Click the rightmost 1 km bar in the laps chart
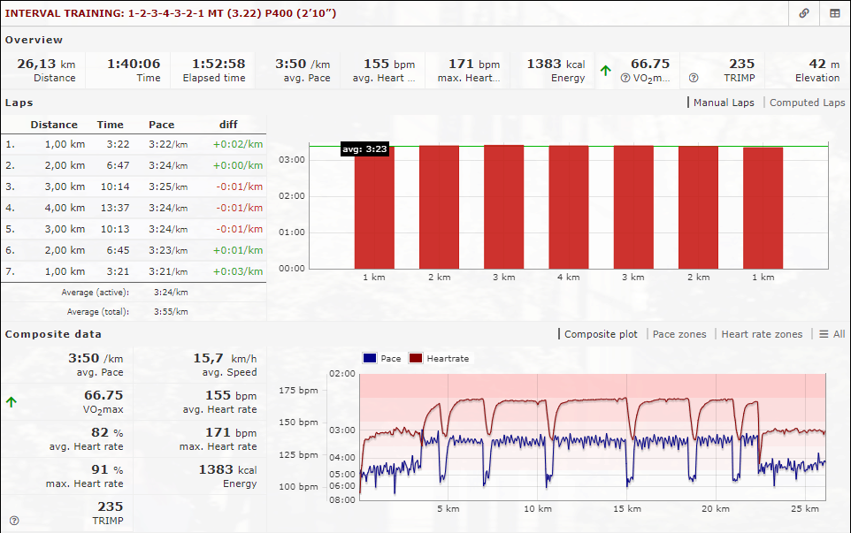The height and width of the screenshot is (533, 851). [x=763, y=209]
